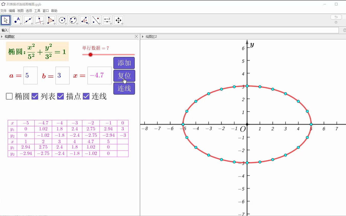Image resolution: width=346 pixels, height=216 pixels.
Task: Click the 单行数据 slider handle
Action: 90,55
